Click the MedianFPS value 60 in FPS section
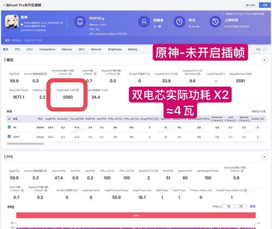Image resolution: width=272 pixels, height=229 pixels. tap(185, 178)
